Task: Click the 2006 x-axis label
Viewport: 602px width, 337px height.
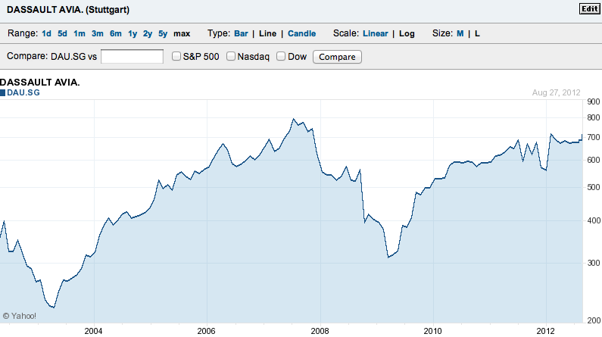Action: click(206, 331)
